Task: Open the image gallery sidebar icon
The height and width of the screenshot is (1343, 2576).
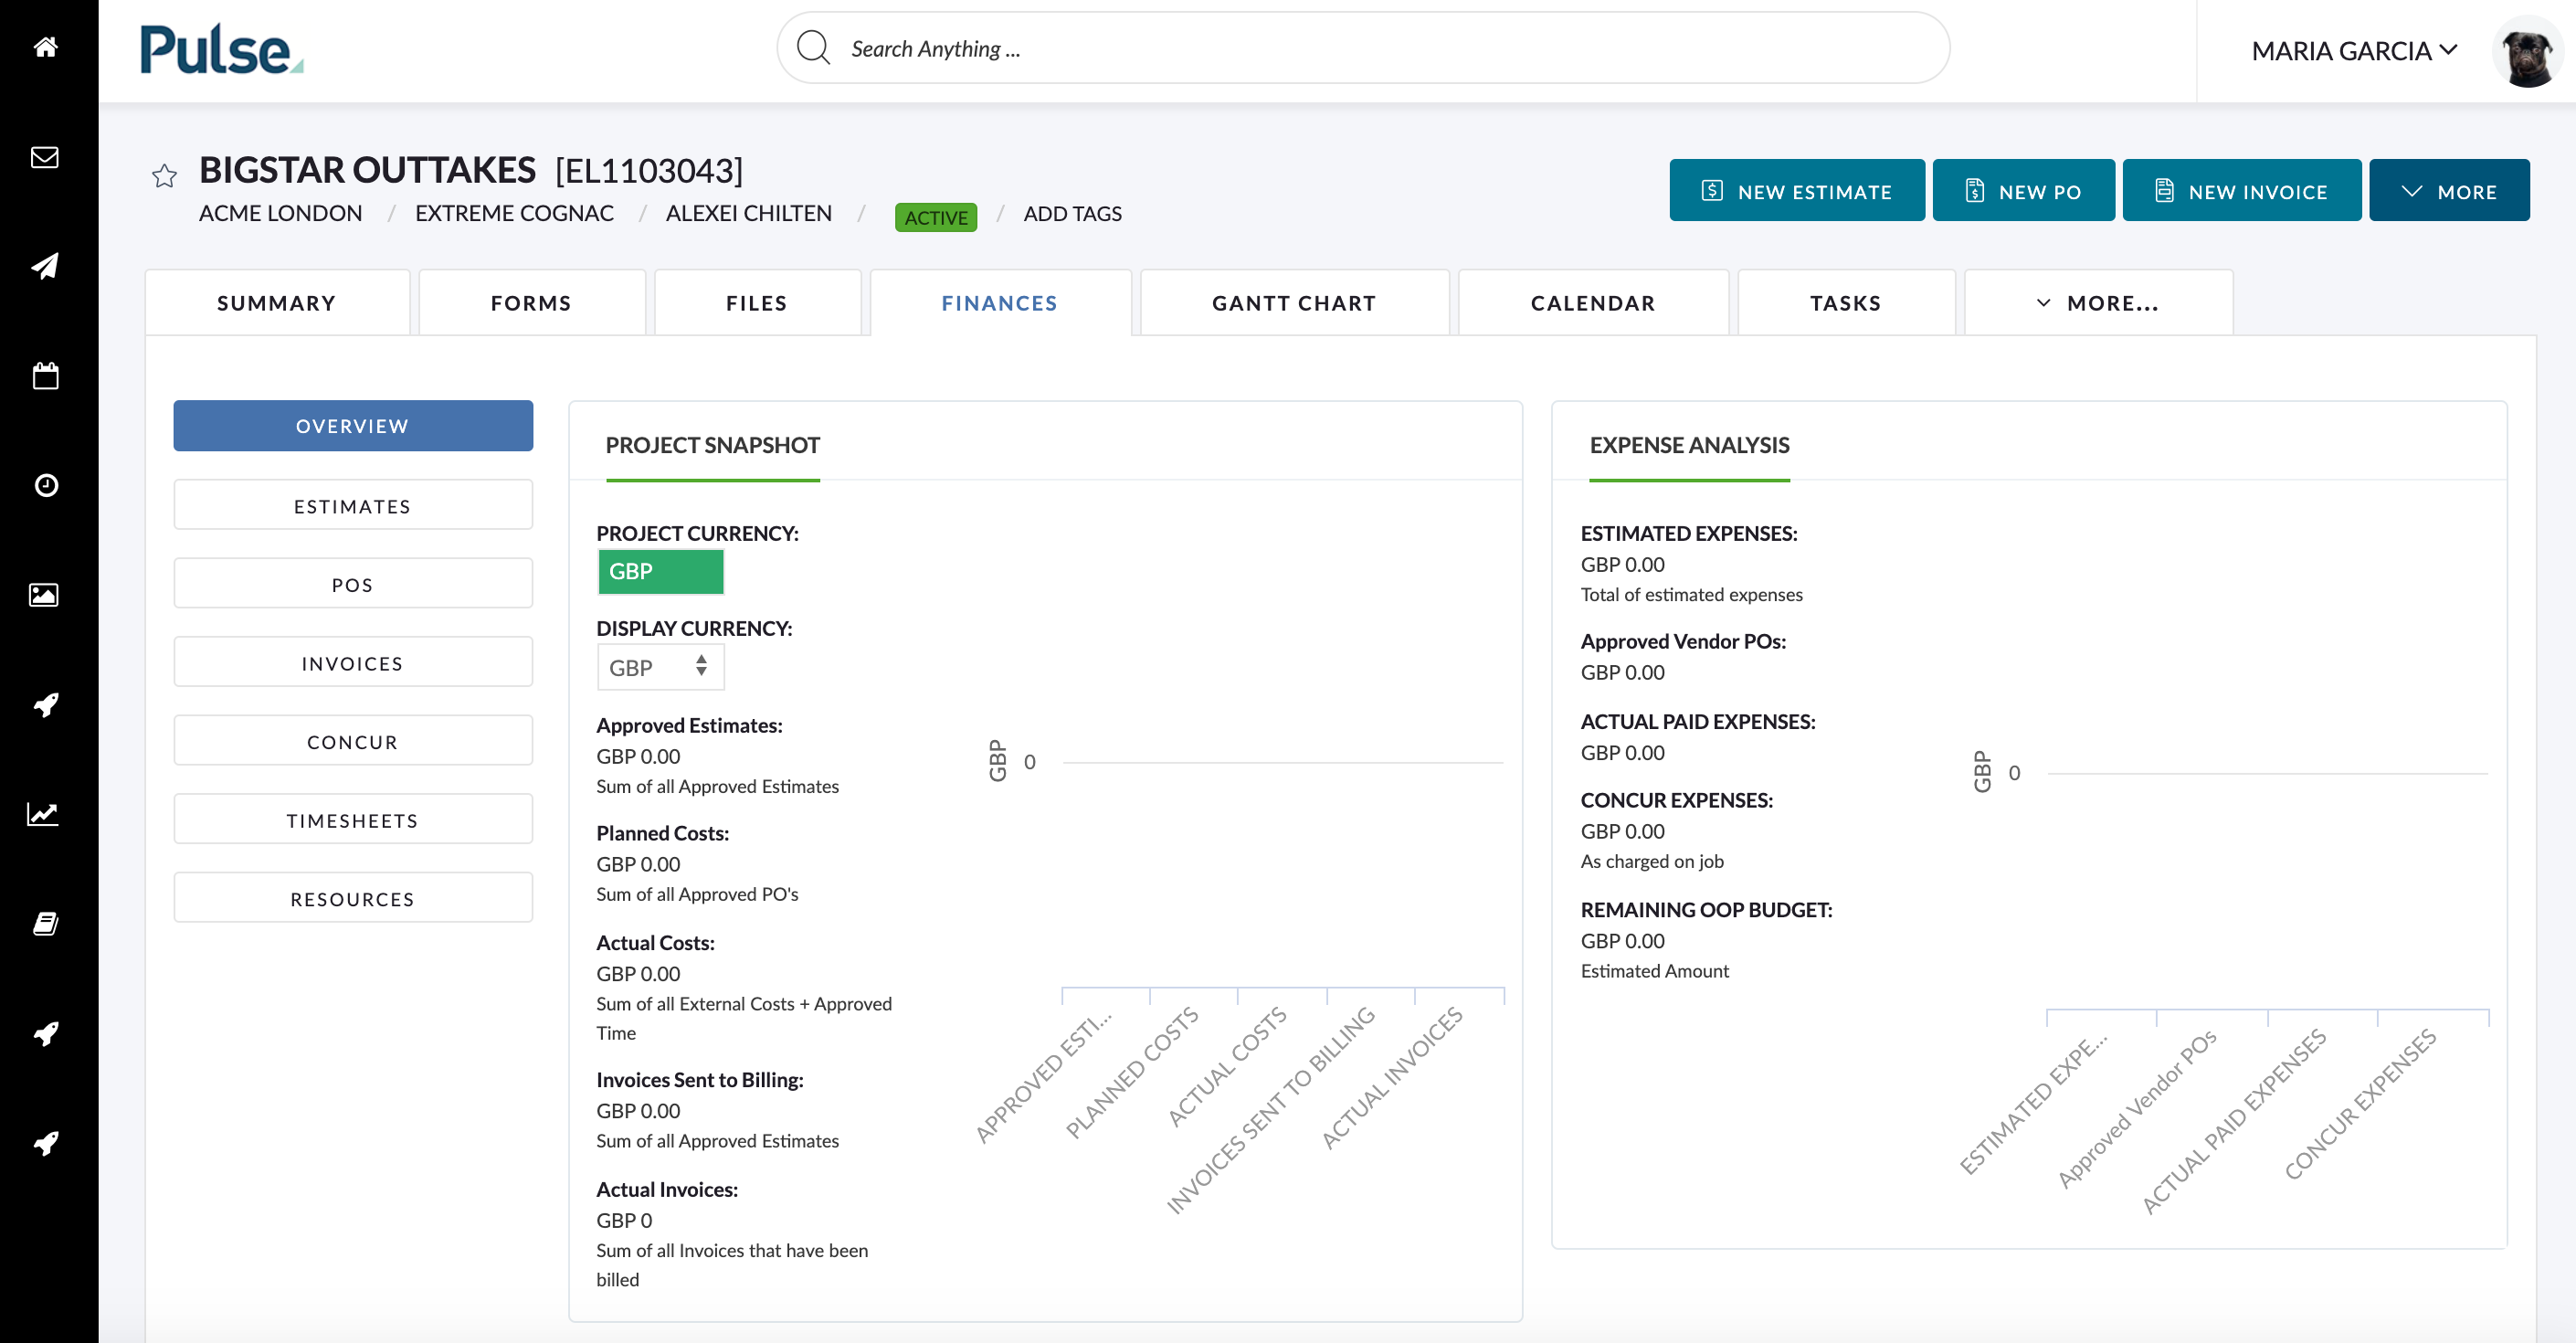Action: coord(46,595)
